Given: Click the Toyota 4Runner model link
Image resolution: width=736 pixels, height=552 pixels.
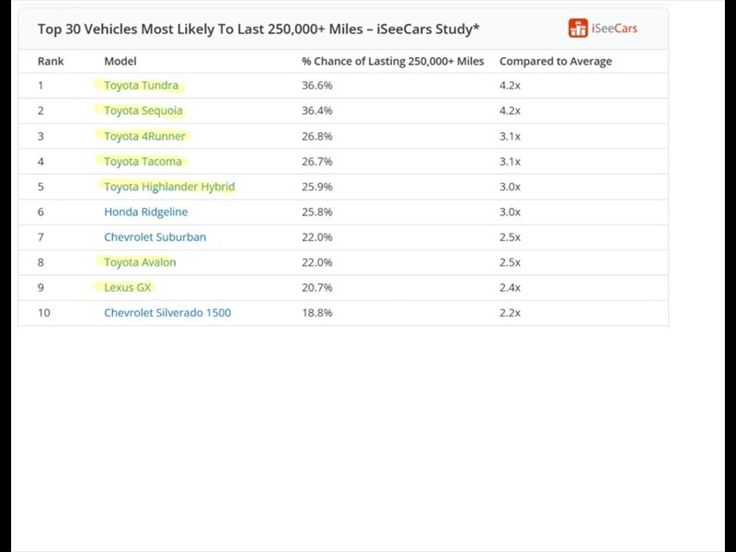Looking at the screenshot, I should (144, 136).
